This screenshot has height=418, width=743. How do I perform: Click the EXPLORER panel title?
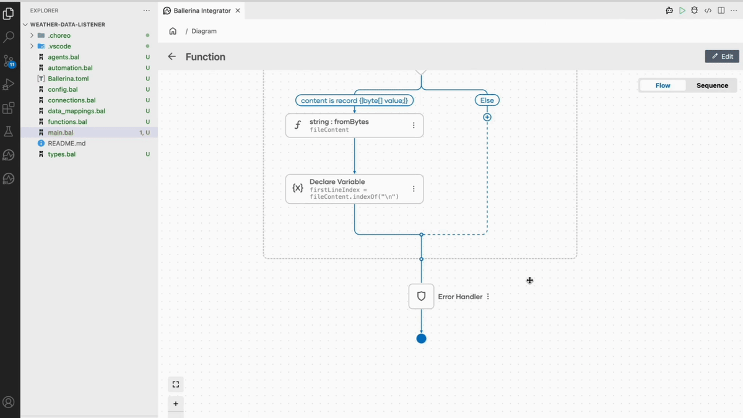tap(45, 11)
